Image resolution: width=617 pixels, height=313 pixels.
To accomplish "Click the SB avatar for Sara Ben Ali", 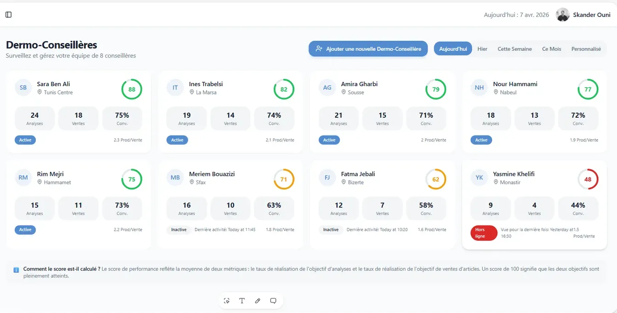I will (23, 88).
